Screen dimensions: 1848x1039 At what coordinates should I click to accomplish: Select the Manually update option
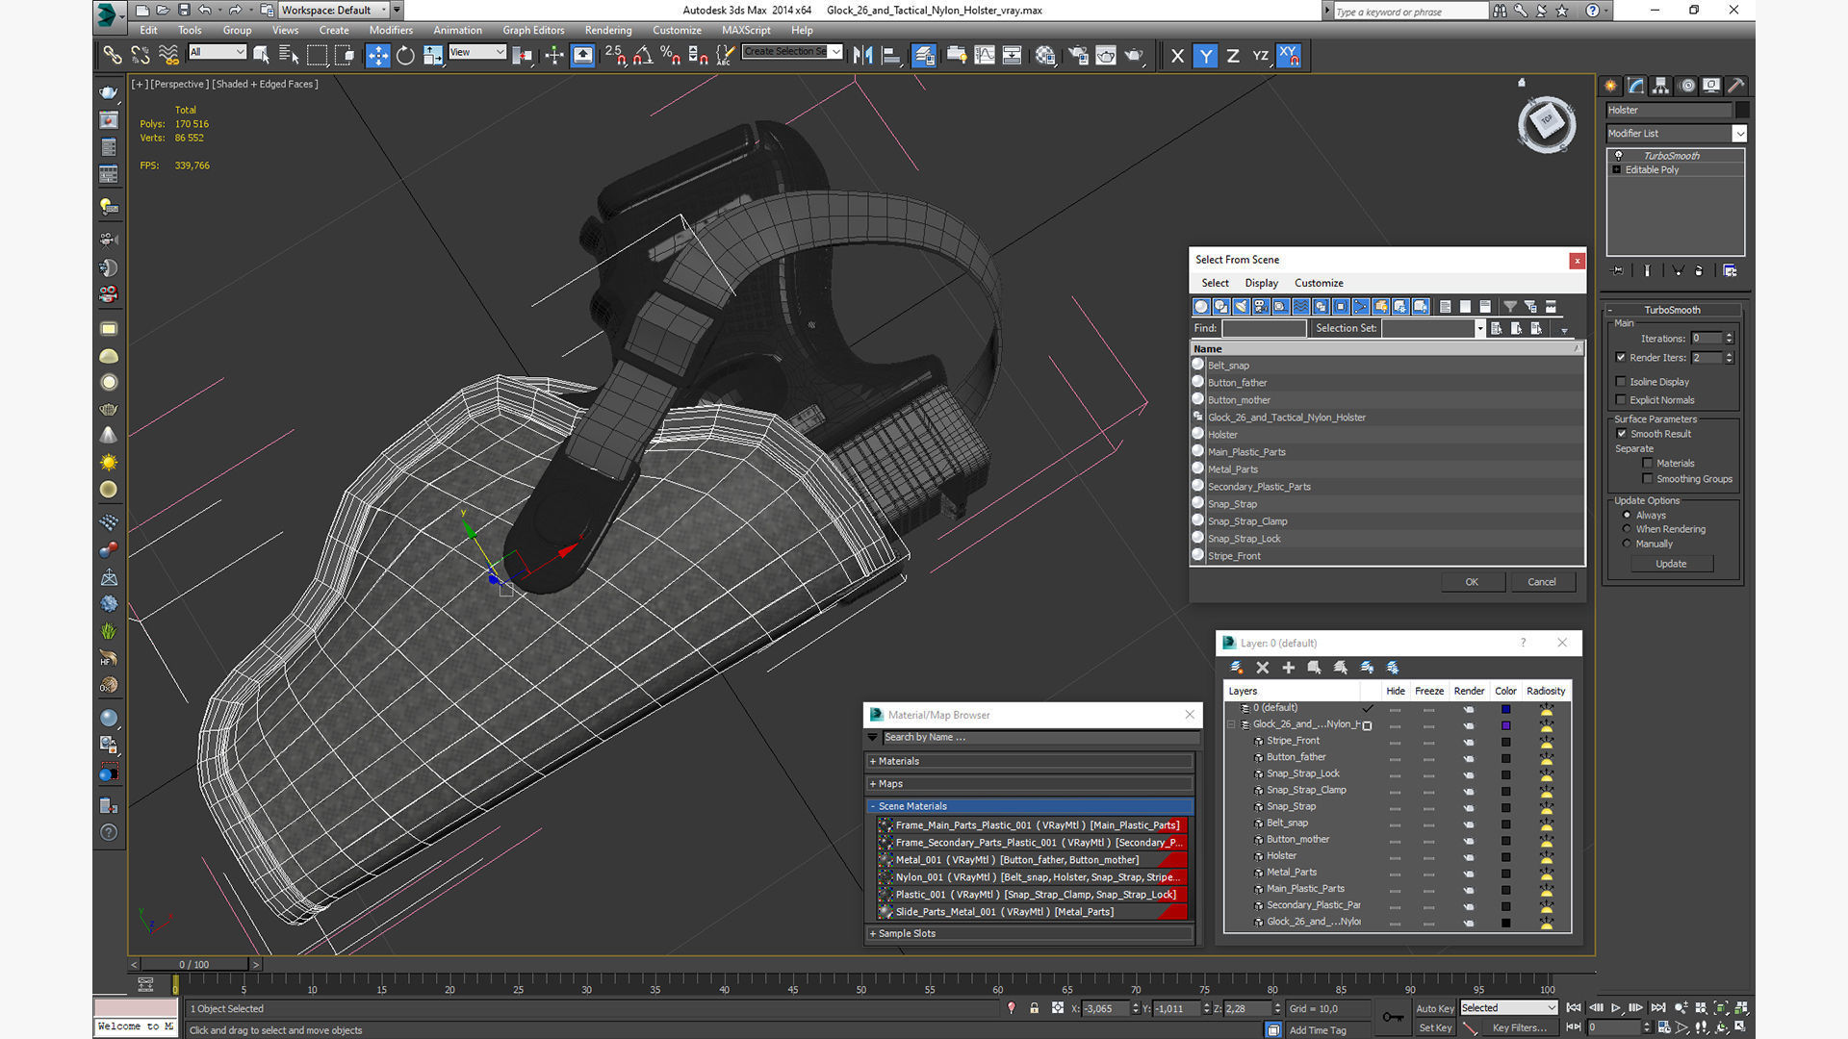point(1627,544)
